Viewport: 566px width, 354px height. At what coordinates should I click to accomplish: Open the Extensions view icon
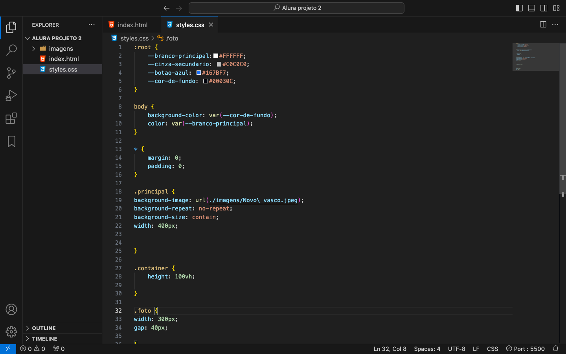click(x=11, y=118)
